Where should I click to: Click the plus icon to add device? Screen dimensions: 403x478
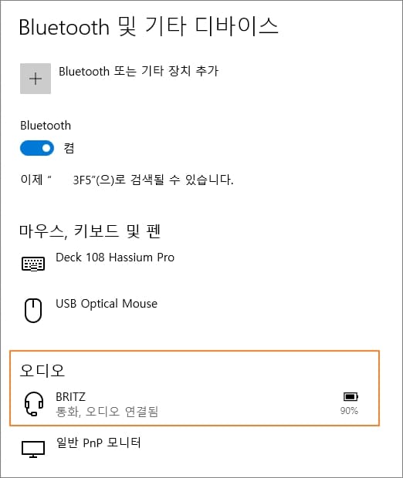(36, 79)
